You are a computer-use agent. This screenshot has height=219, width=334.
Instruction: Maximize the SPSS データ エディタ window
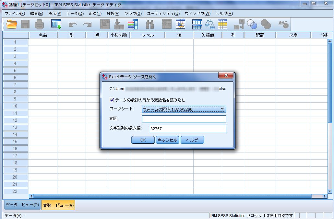[x=314, y=4]
